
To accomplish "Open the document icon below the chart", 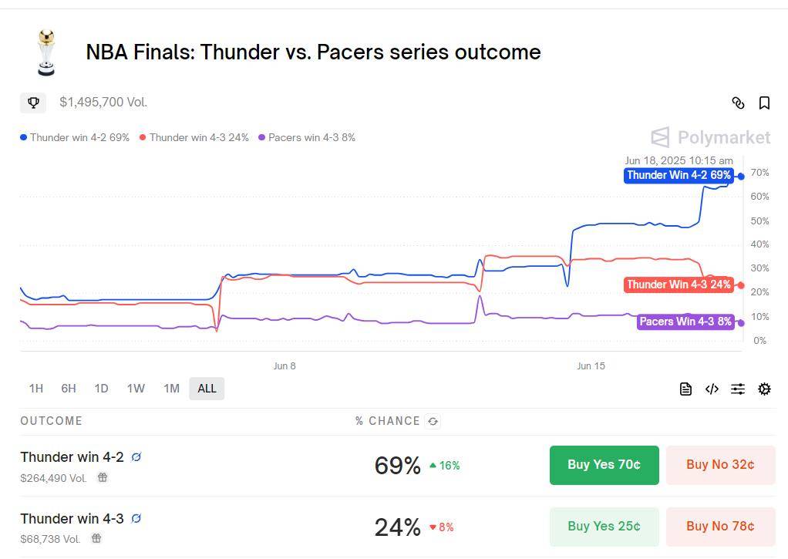I will point(685,389).
